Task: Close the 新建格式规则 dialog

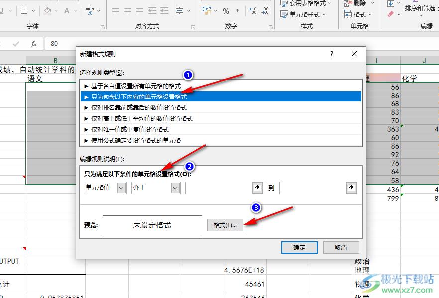Action: coord(354,54)
